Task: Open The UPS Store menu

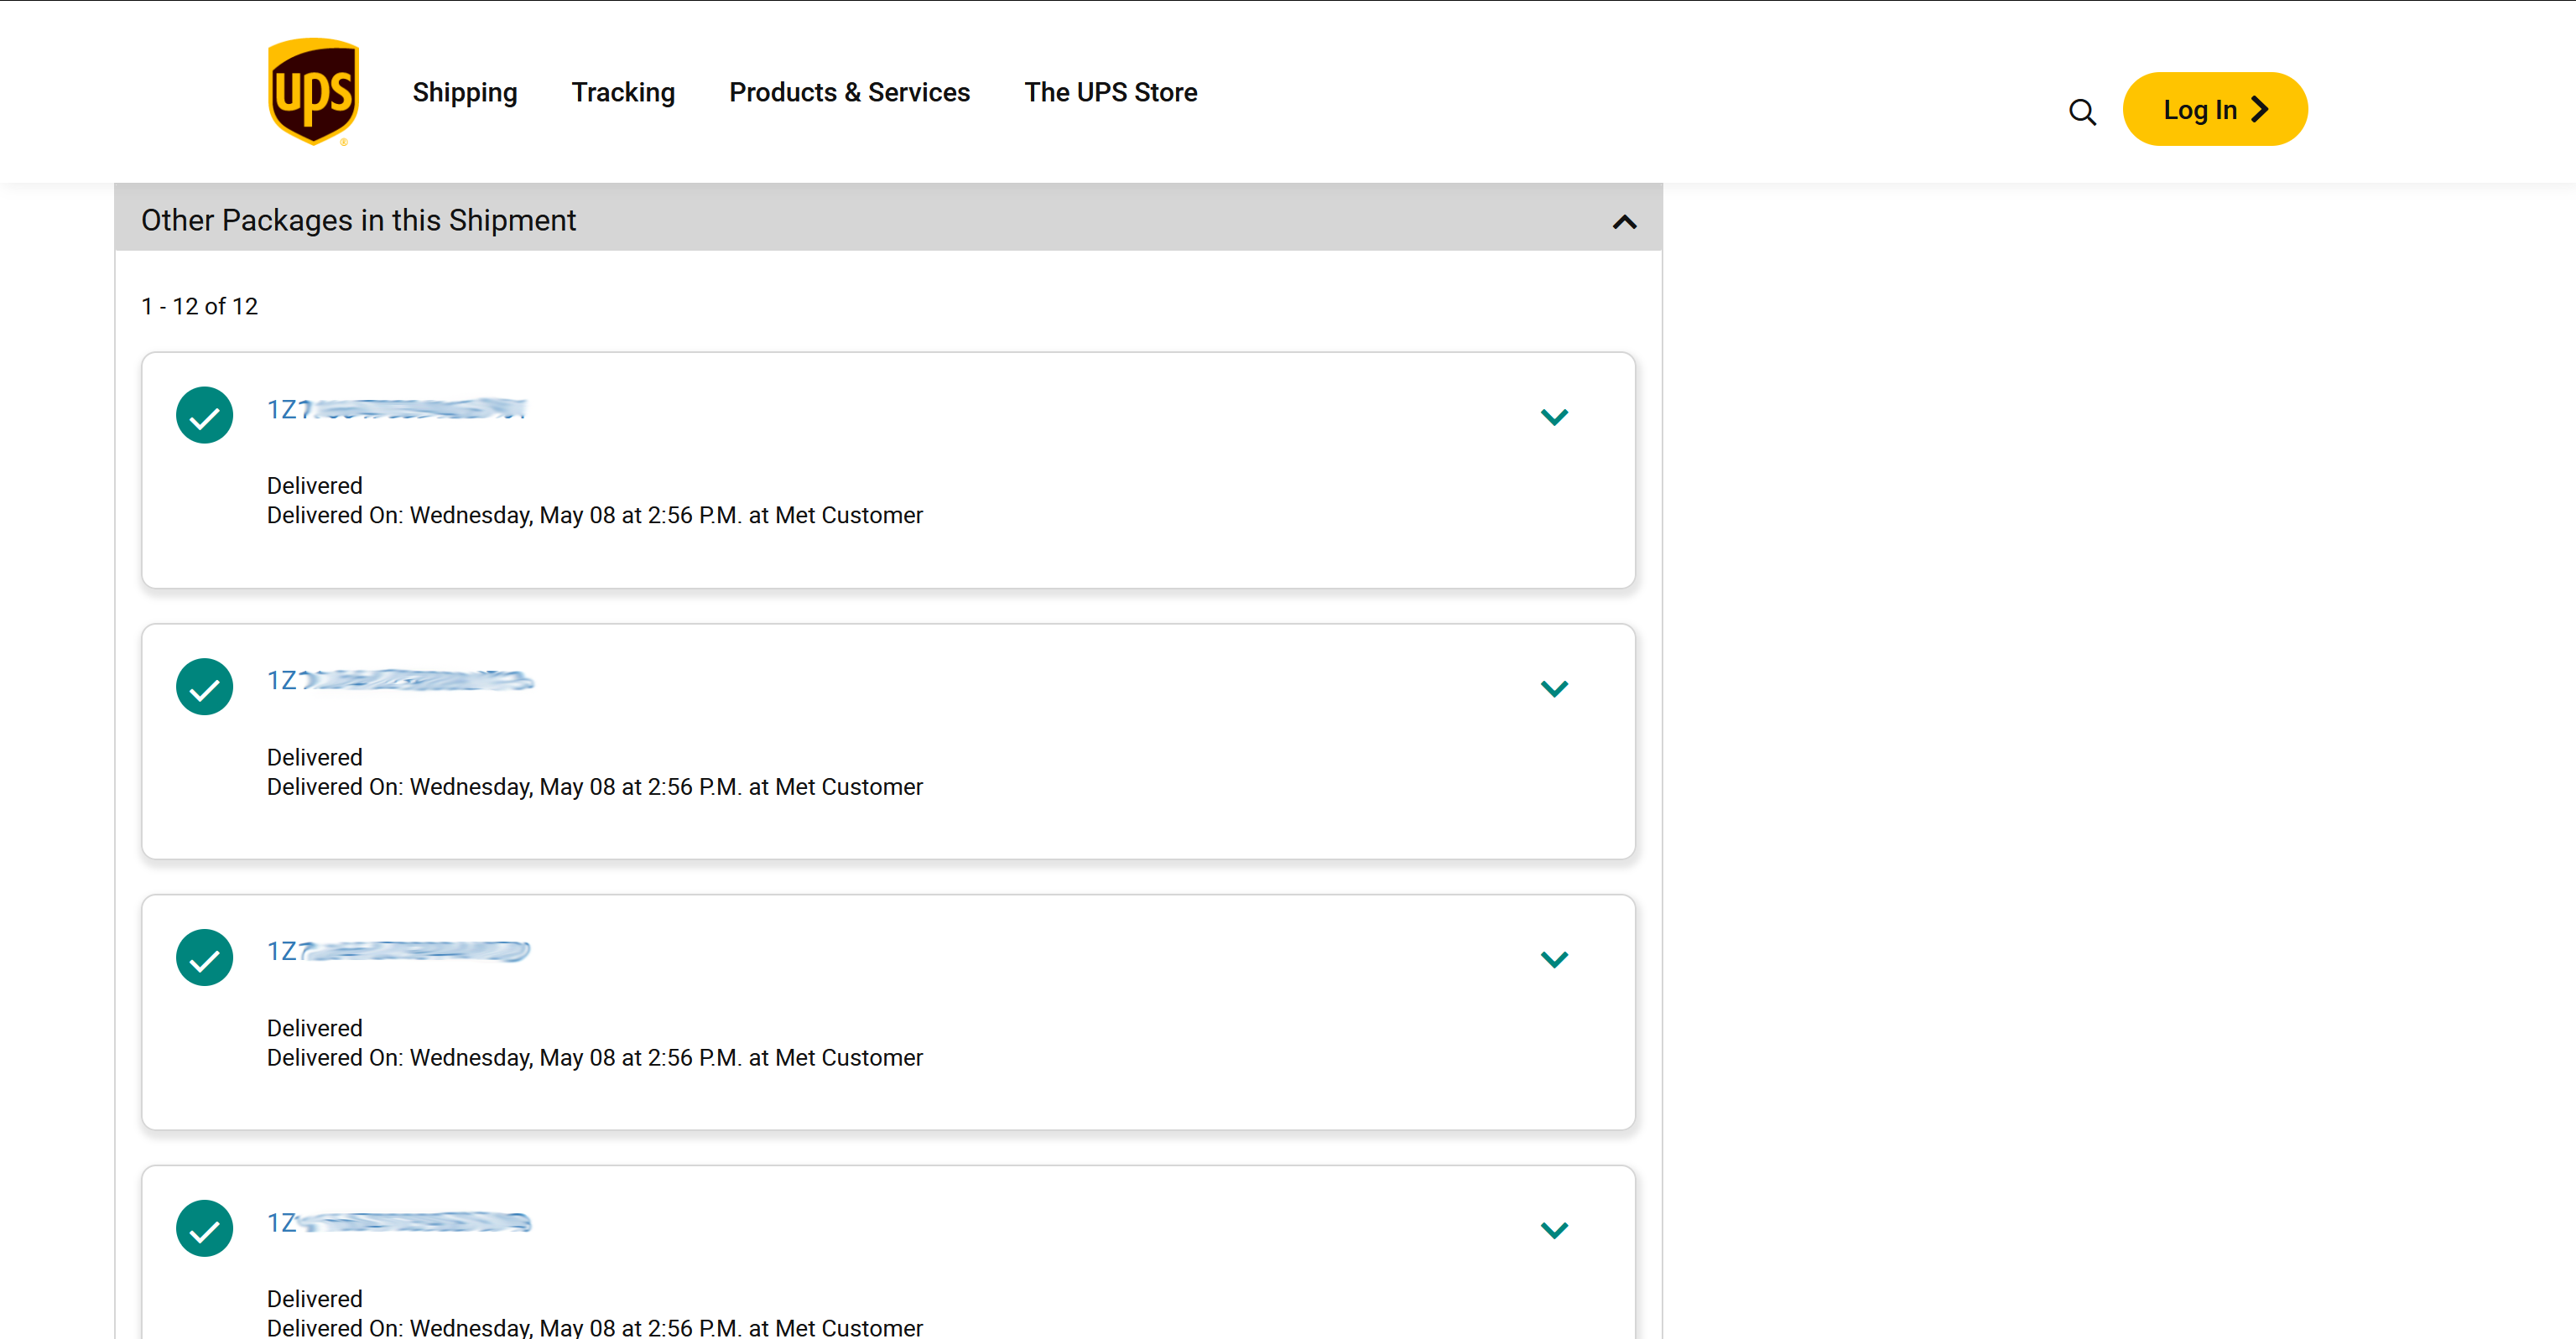Action: pyautogui.click(x=1110, y=92)
